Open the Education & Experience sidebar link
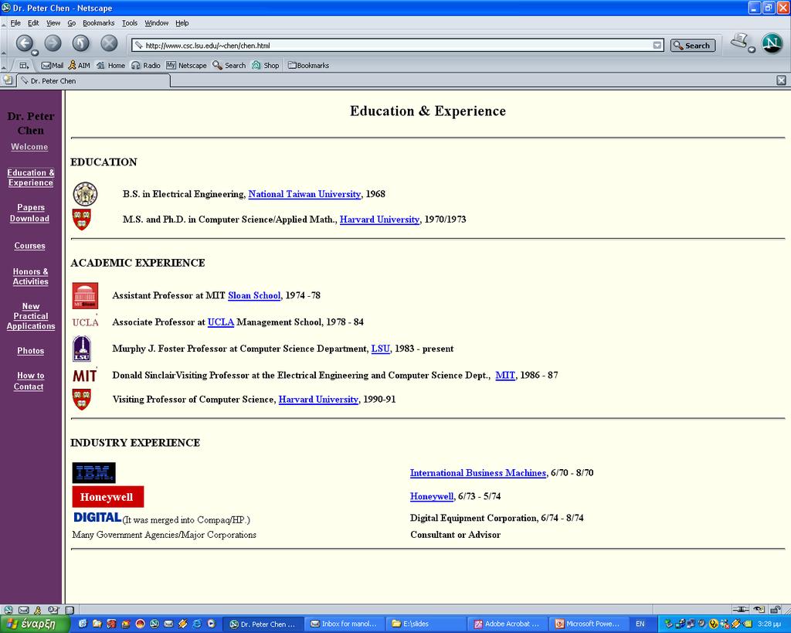The width and height of the screenshot is (791, 633). (31, 178)
